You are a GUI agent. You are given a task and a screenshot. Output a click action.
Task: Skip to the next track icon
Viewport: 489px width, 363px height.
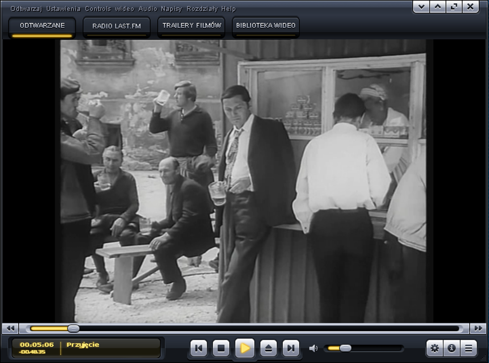click(291, 349)
